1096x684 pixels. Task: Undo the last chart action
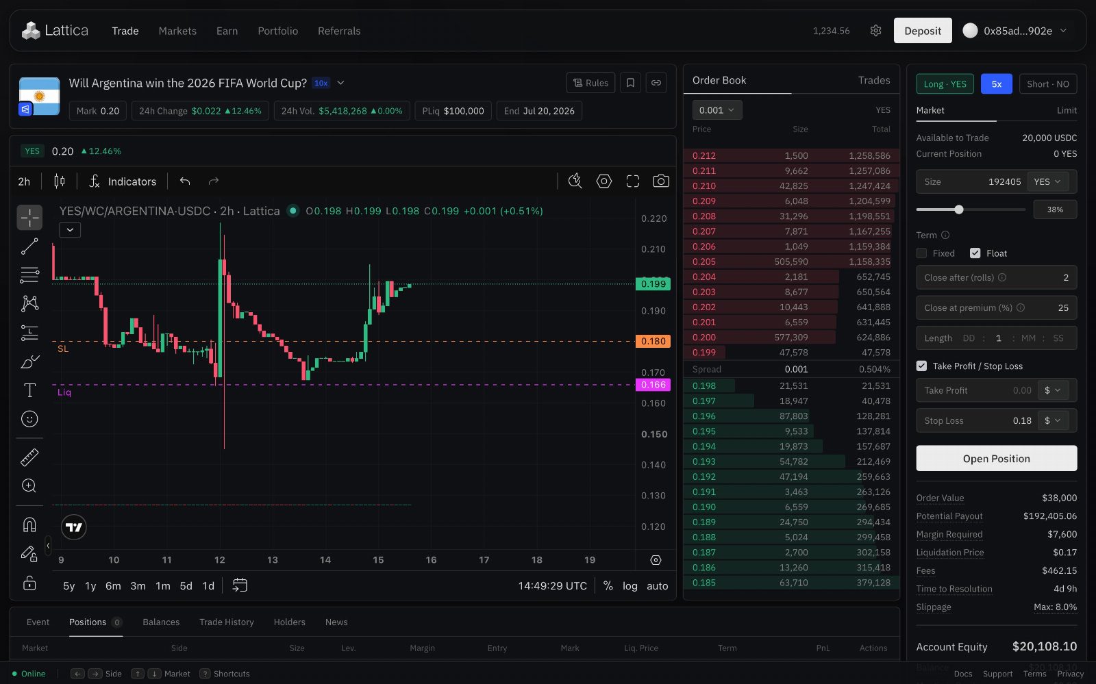coord(185,181)
